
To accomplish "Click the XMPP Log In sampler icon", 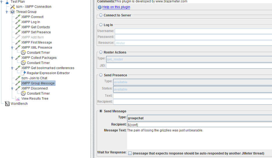I will 18,22.
